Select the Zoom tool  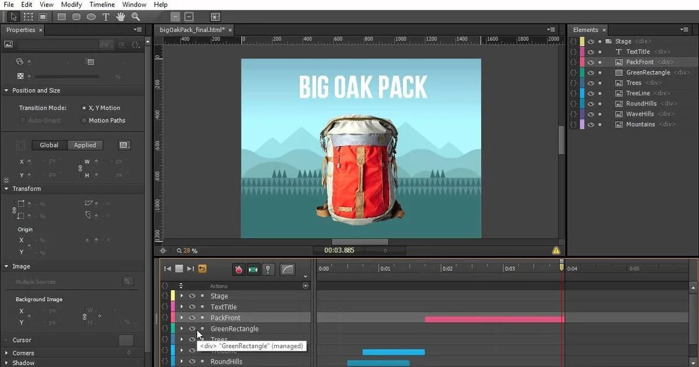click(x=135, y=16)
